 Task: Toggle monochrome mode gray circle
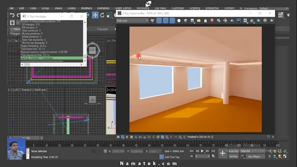186,20
